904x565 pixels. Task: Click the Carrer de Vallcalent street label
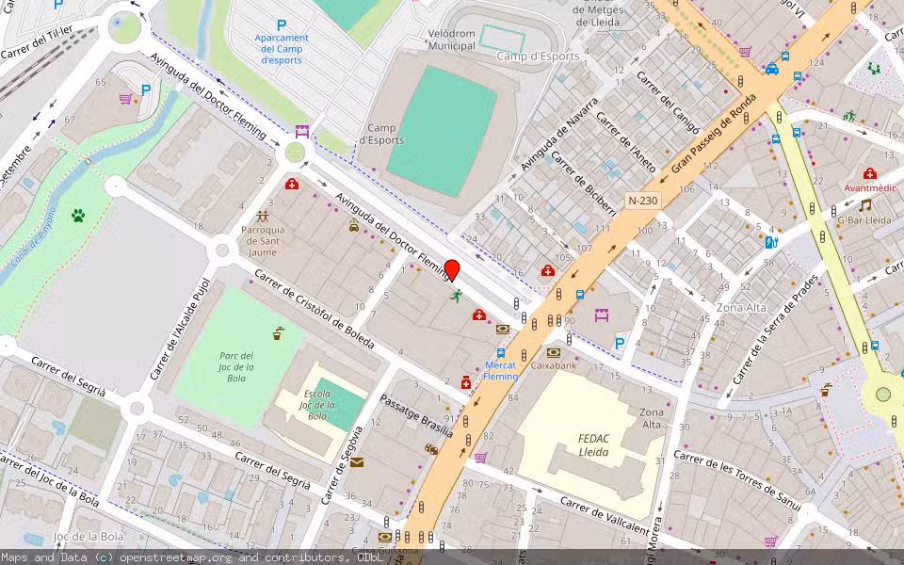(x=605, y=517)
